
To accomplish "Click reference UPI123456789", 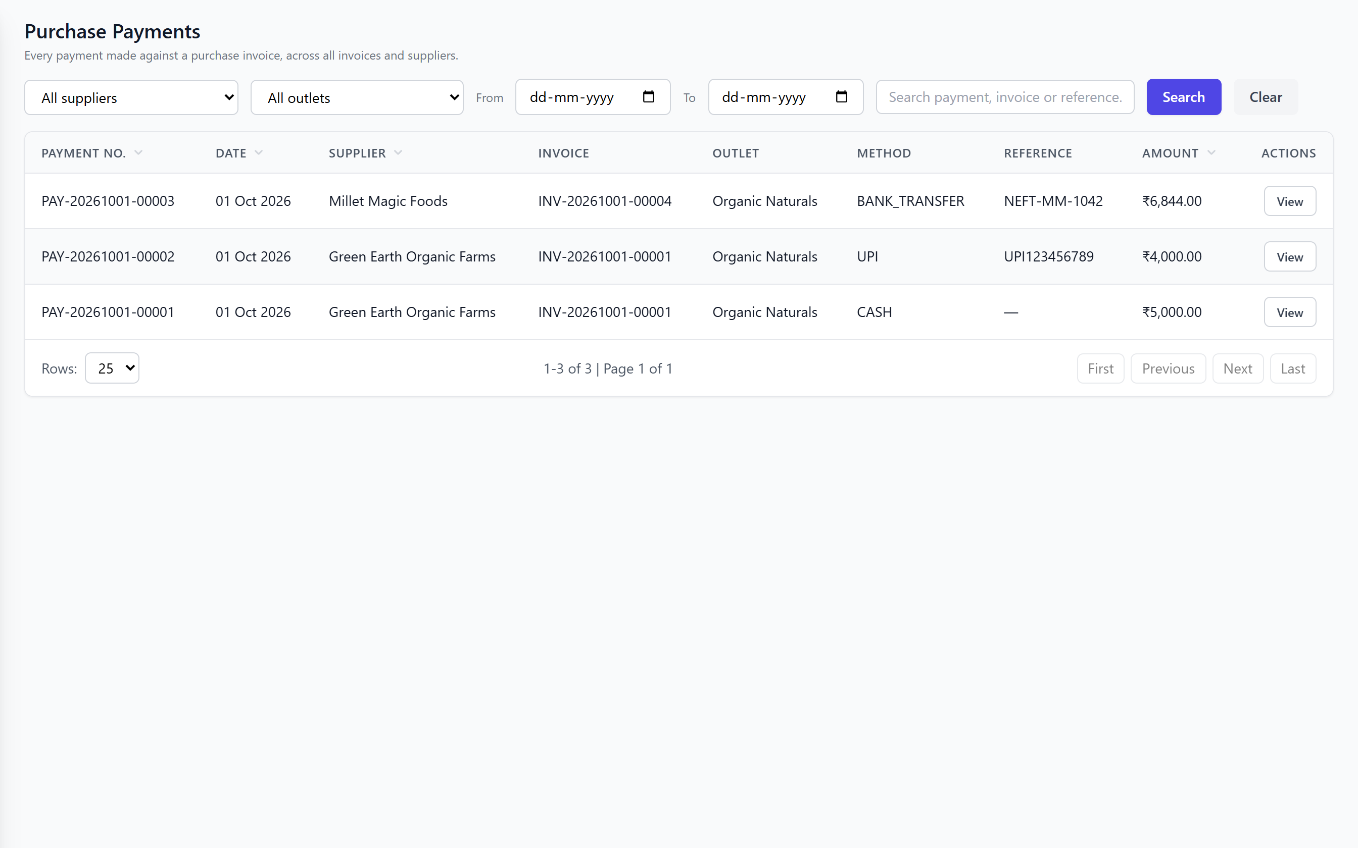I will (1049, 256).
